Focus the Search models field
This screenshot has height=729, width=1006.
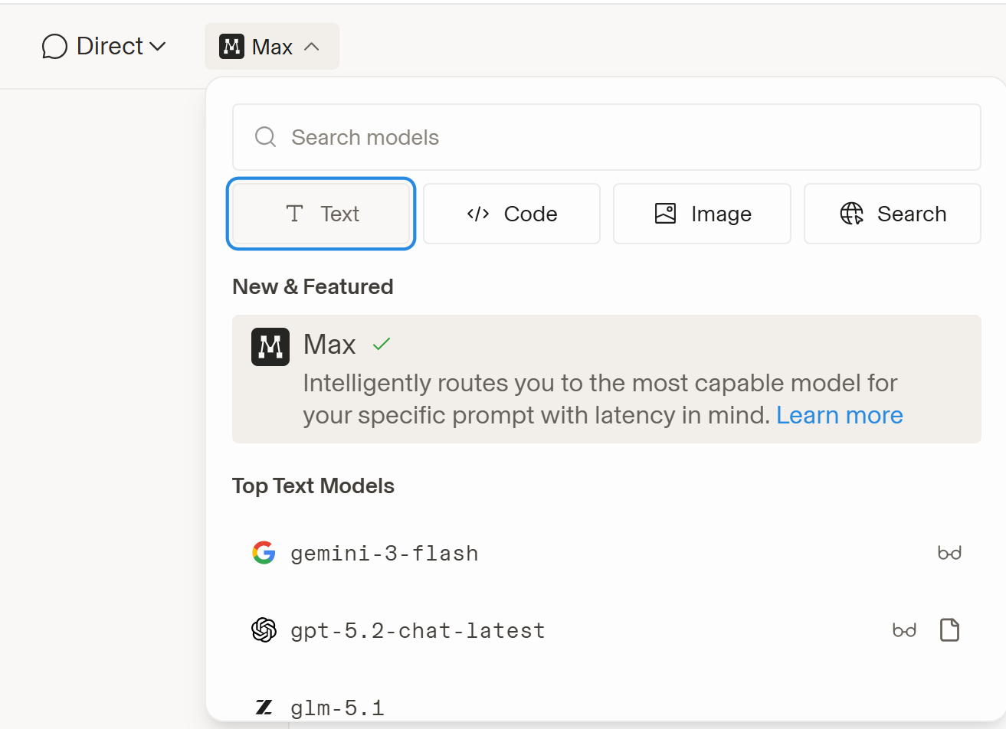click(x=606, y=137)
